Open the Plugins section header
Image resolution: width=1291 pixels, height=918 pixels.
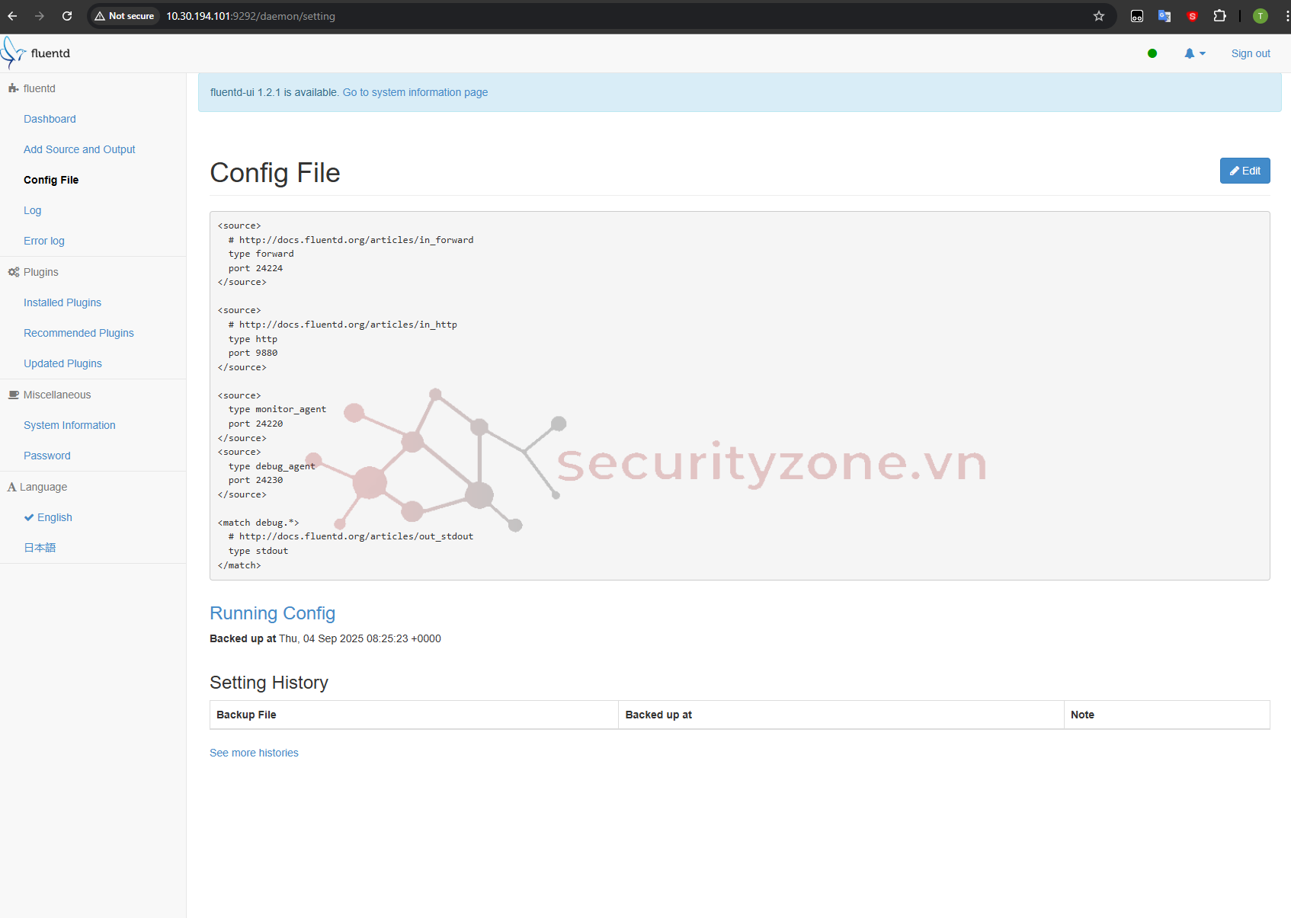[34, 272]
